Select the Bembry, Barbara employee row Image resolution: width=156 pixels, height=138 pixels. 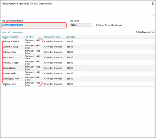11,42
